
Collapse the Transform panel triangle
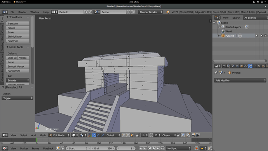7,17
